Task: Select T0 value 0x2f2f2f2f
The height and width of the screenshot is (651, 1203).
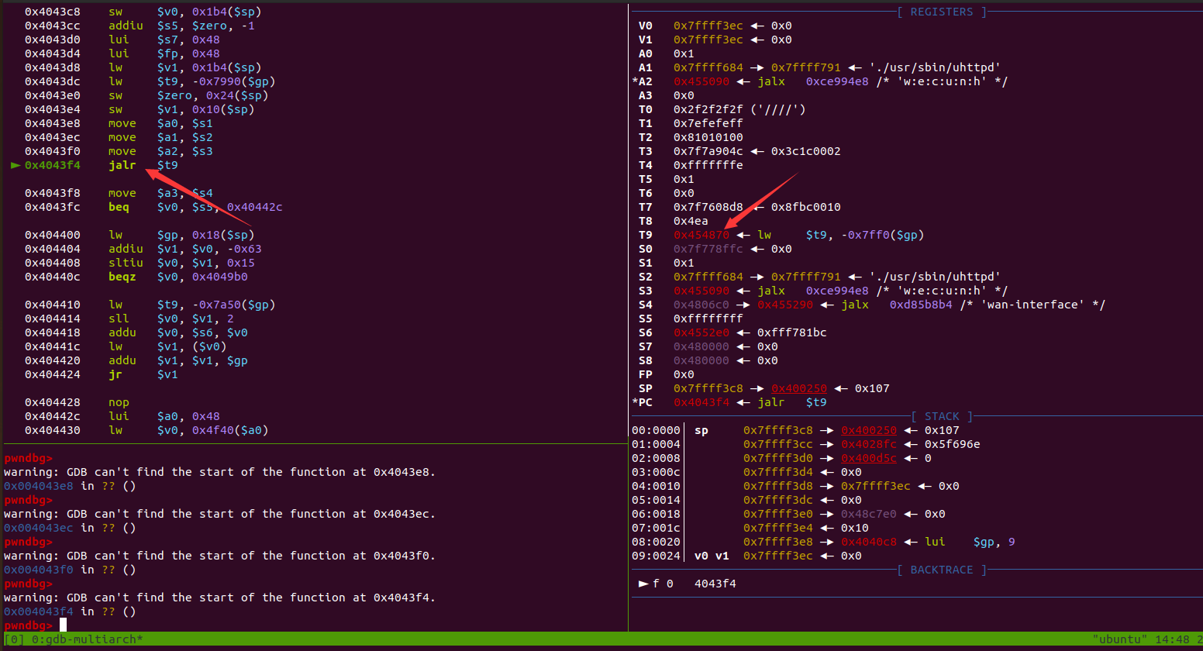Action: coord(708,109)
